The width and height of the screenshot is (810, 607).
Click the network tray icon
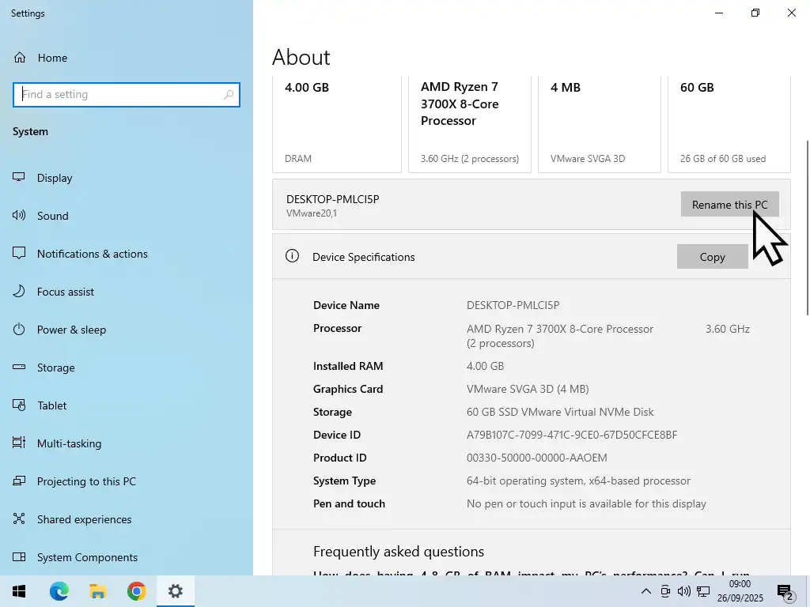[x=703, y=591]
